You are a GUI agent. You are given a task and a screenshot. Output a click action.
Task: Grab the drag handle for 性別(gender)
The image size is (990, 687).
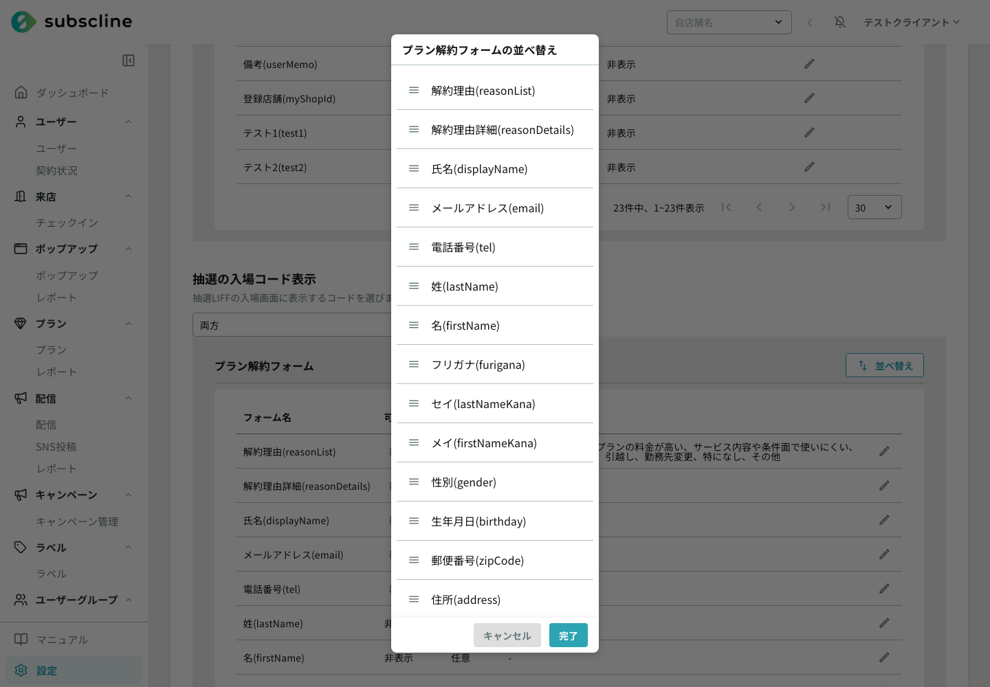click(414, 482)
